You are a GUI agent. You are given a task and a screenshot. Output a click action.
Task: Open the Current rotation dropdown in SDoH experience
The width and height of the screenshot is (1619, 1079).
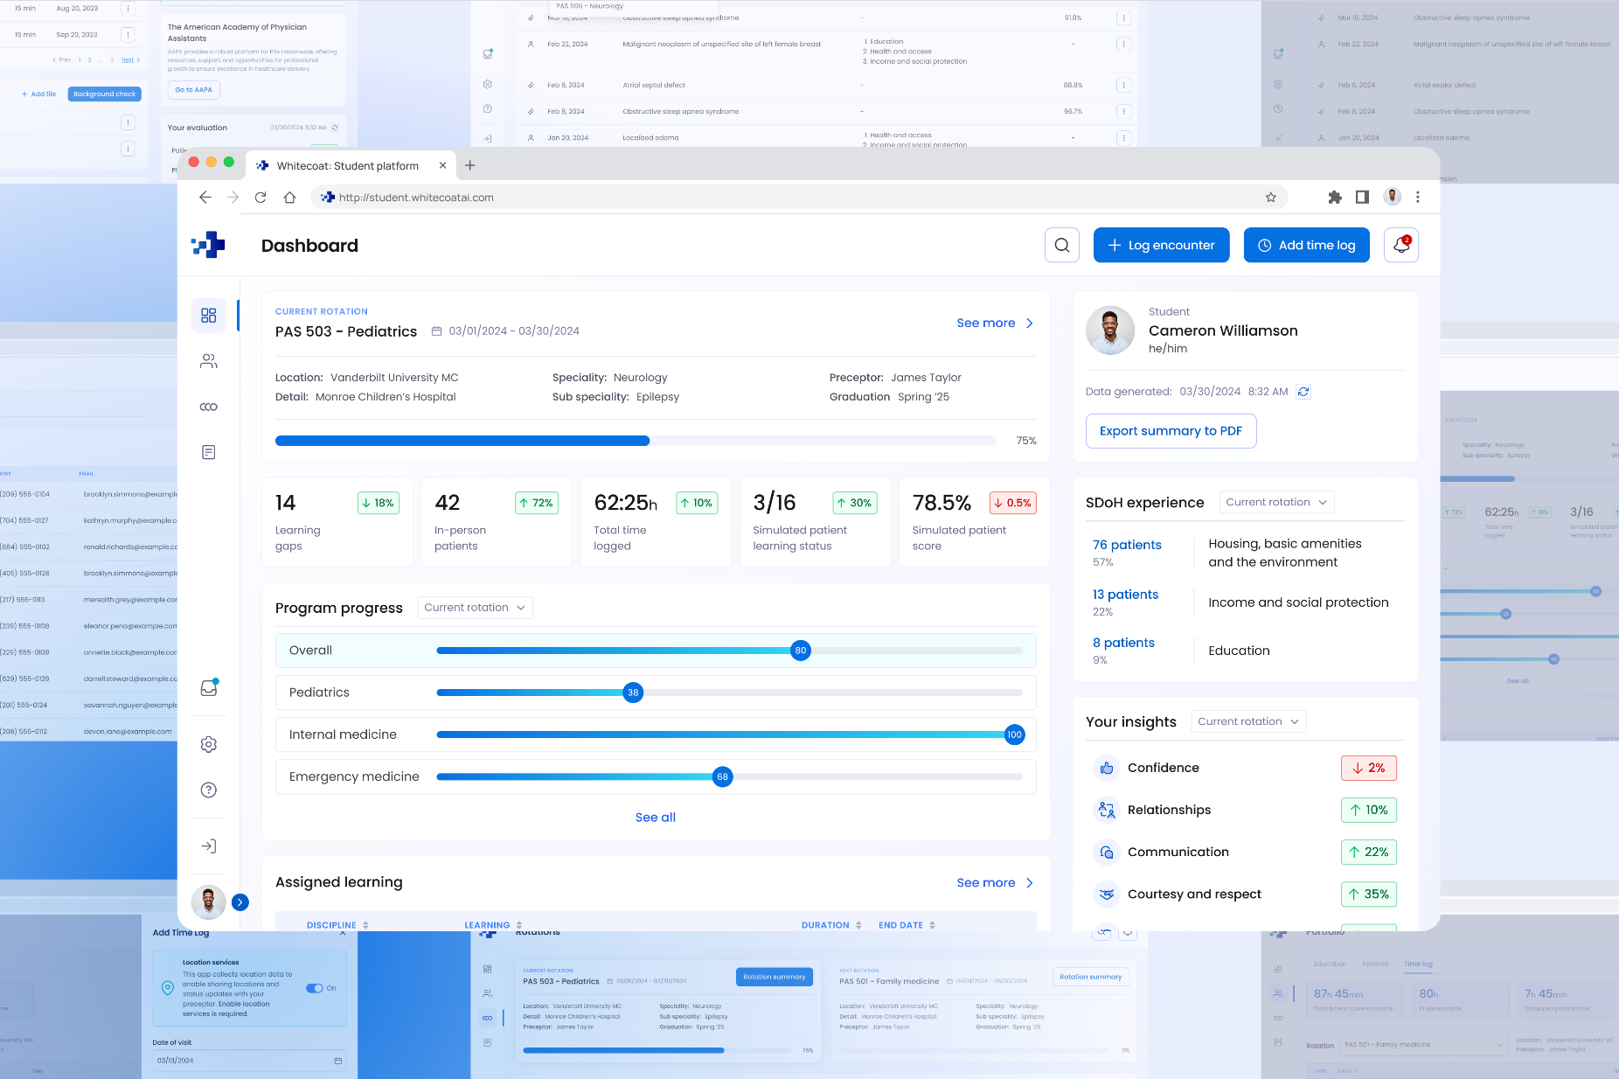(x=1276, y=502)
